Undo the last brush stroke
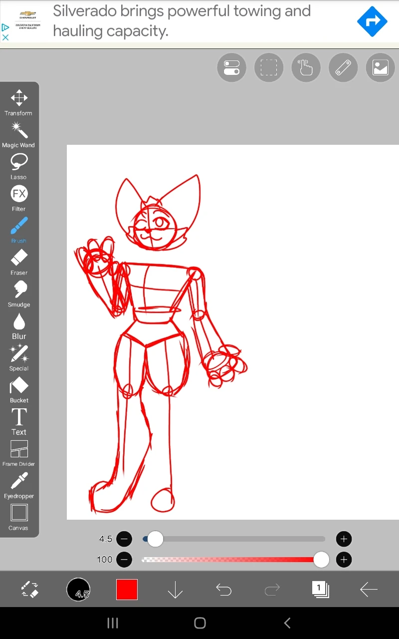Viewport: 399px width, 639px height. (223, 590)
